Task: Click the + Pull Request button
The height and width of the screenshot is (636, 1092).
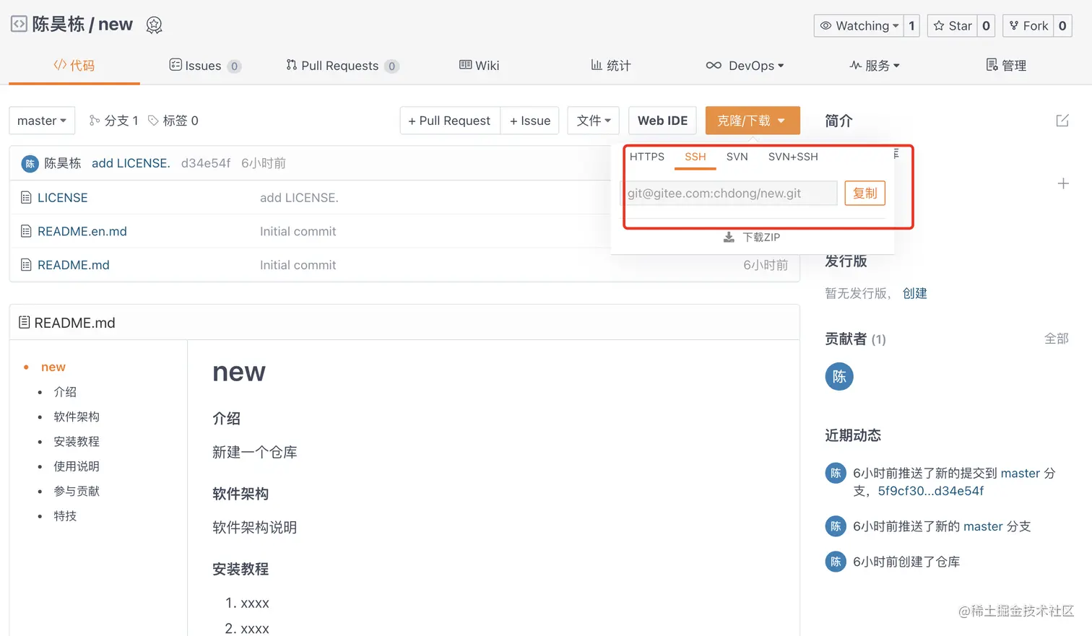Action: 450,121
